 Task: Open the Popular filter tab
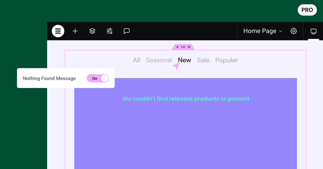[x=227, y=60]
